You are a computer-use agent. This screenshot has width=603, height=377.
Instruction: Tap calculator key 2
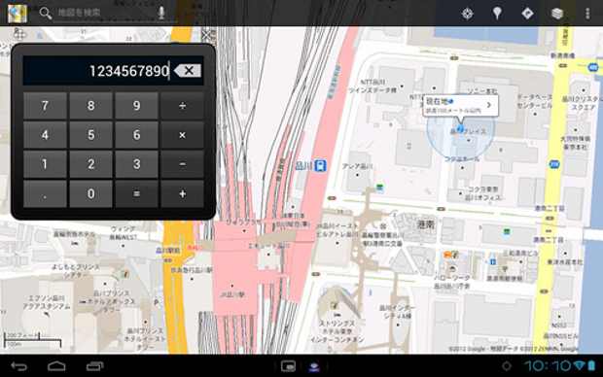pos(90,164)
